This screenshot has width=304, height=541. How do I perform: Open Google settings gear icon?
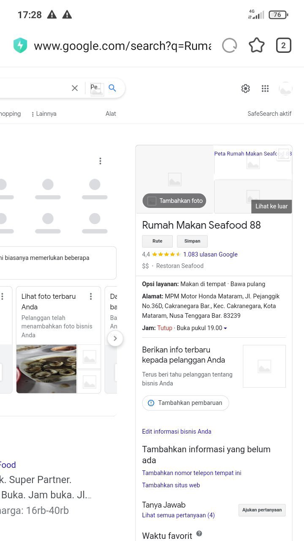(245, 88)
